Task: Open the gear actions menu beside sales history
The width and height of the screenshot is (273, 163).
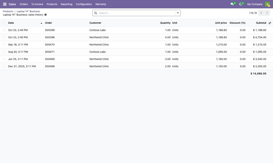Action: tap(45, 15)
